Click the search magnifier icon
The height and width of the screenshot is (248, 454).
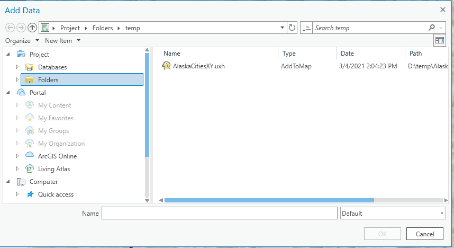tap(432, 28)
